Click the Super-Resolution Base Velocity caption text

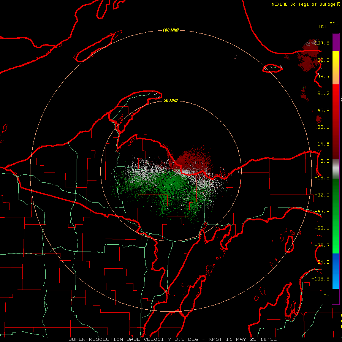click(173, 339)
